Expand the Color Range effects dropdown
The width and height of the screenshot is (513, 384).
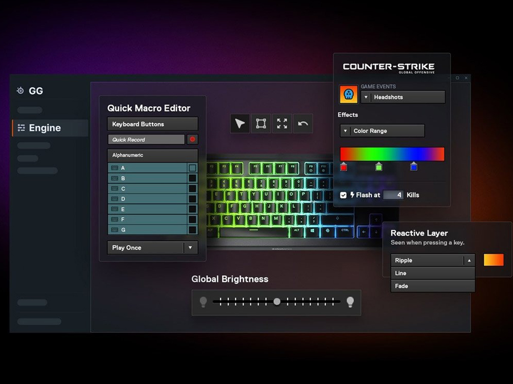point(382,131)
